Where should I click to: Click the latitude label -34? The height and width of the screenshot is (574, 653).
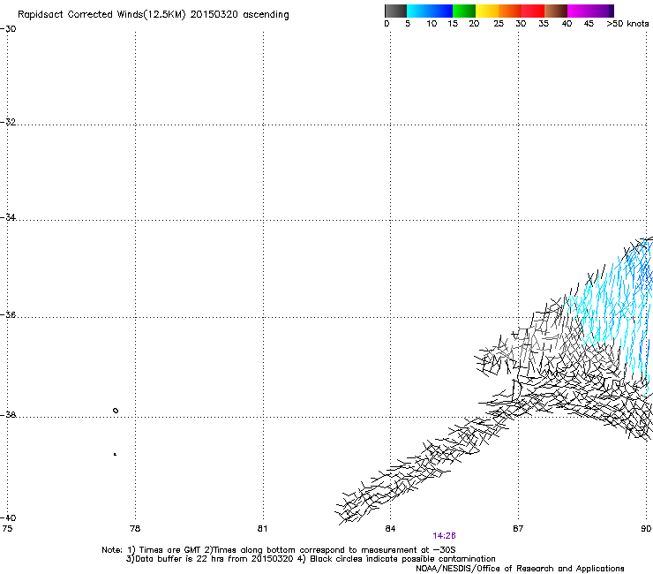[x=8, y=217]
